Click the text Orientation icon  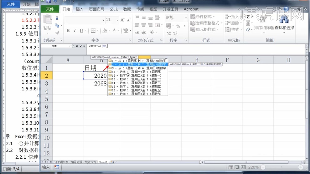tap(152, 32)
